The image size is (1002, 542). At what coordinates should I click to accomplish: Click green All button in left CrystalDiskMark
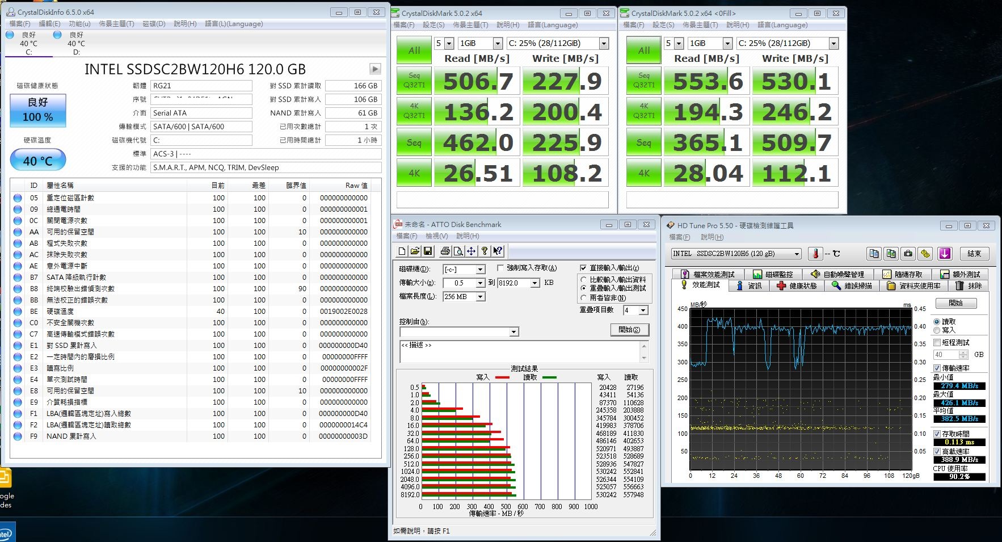[x=414, y=50]
